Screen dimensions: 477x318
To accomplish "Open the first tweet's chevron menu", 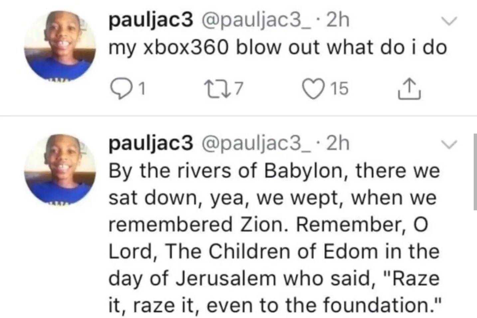I will coord(449,21).
